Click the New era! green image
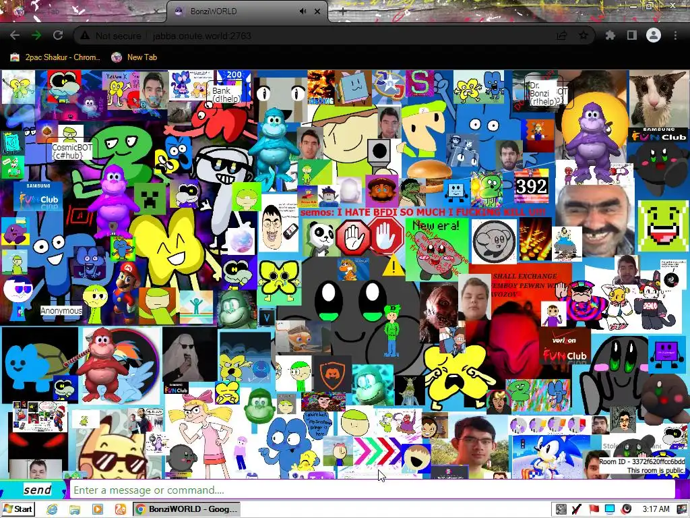Screen dimensions: 690x518 pyautogui.click(x=436, y=249)
